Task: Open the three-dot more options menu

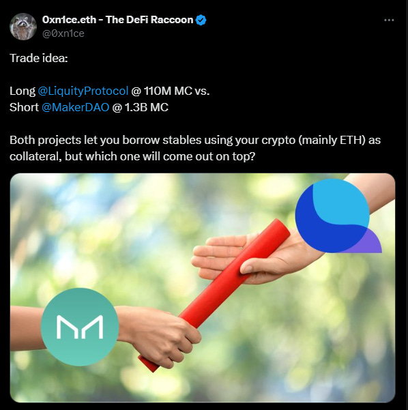Action: (389, 20)
